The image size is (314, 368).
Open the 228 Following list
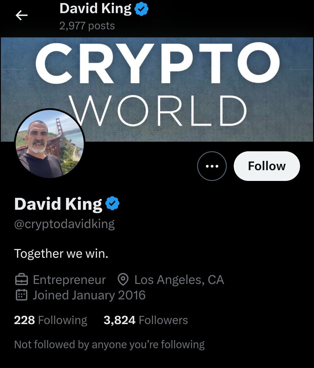[51, 320]
